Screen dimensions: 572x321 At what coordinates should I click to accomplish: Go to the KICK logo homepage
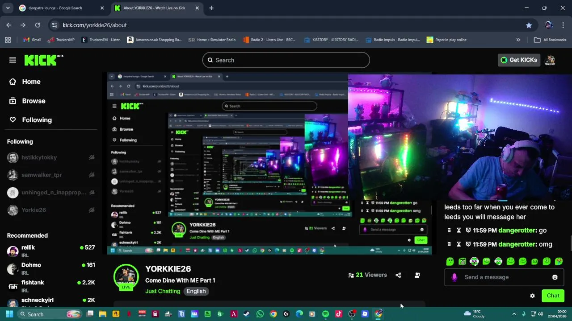point(43,60)
